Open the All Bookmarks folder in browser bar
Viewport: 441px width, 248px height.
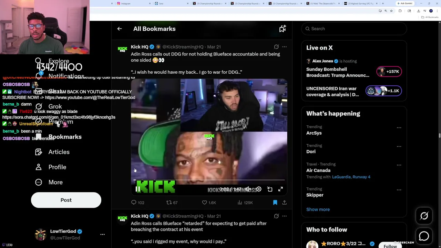coord(430,17)
